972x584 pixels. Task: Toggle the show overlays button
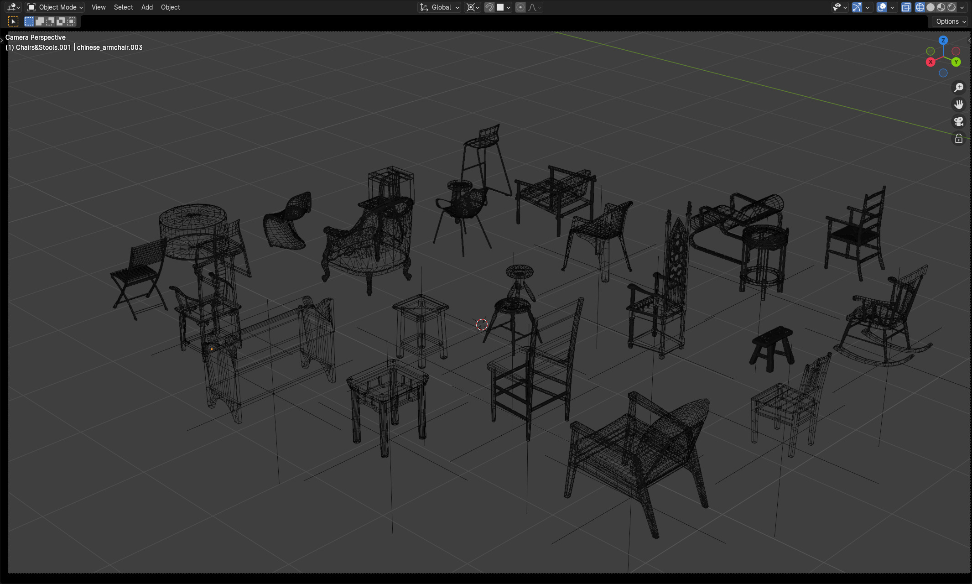[882, 7]
